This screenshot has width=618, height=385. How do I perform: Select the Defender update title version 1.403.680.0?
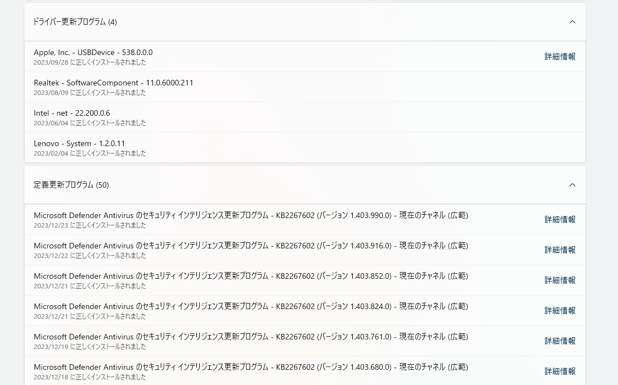(x=251, y=367)
